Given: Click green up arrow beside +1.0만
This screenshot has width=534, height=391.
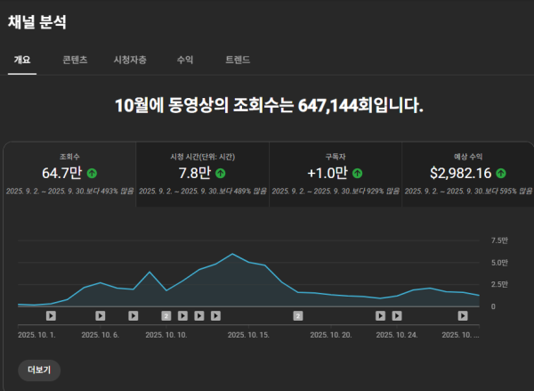Looking at the screenshot, I should coord(358,173).
